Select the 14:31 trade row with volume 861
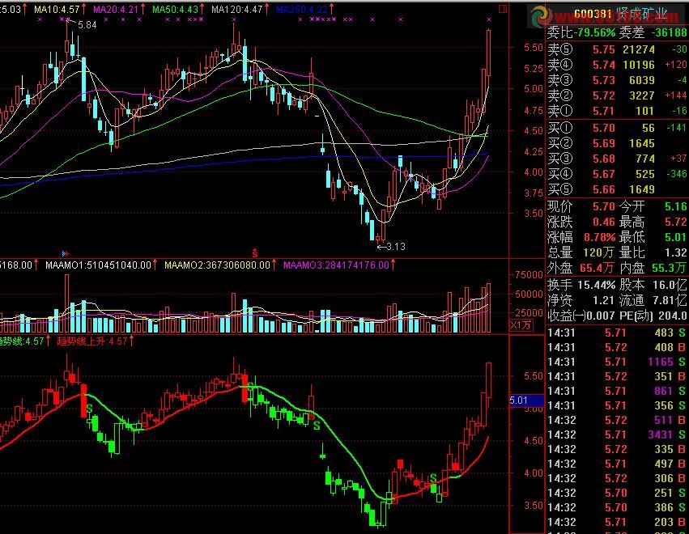689x534 pixels. coord(617,391)
